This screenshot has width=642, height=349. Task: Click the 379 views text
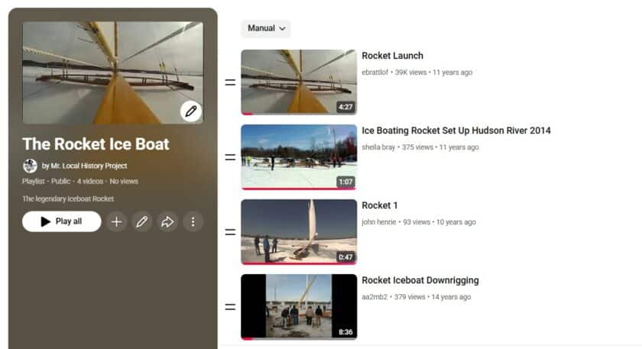pyautogui.click(x=410, y=297)
